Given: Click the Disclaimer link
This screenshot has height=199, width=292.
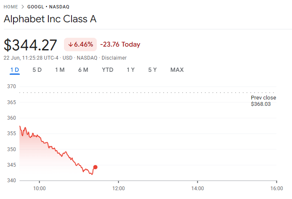Looking at the screenshot, I should (x=114, y=58).
